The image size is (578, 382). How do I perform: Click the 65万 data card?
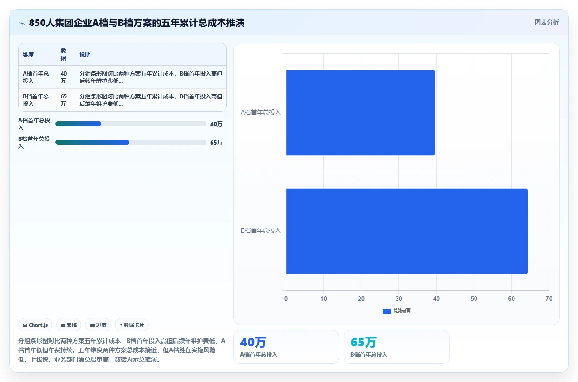[397, 347]
